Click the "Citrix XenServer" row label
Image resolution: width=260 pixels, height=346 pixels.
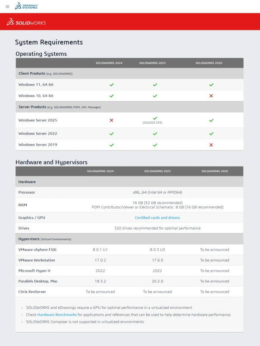point(32,292)
